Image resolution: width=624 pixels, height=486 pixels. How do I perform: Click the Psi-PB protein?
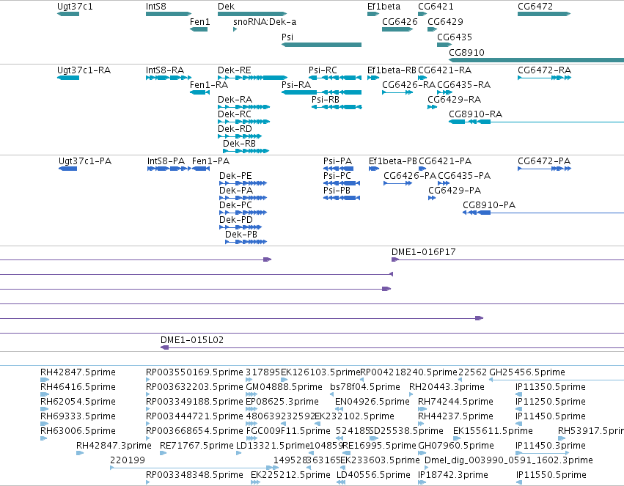[342, 198]
